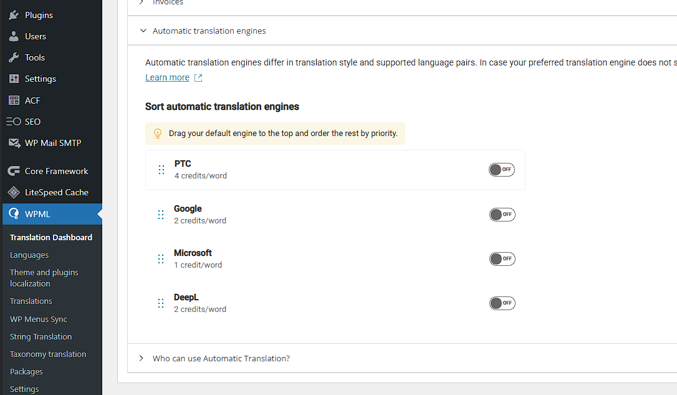Click the Plugins icon in sidebar

[14, 15]
